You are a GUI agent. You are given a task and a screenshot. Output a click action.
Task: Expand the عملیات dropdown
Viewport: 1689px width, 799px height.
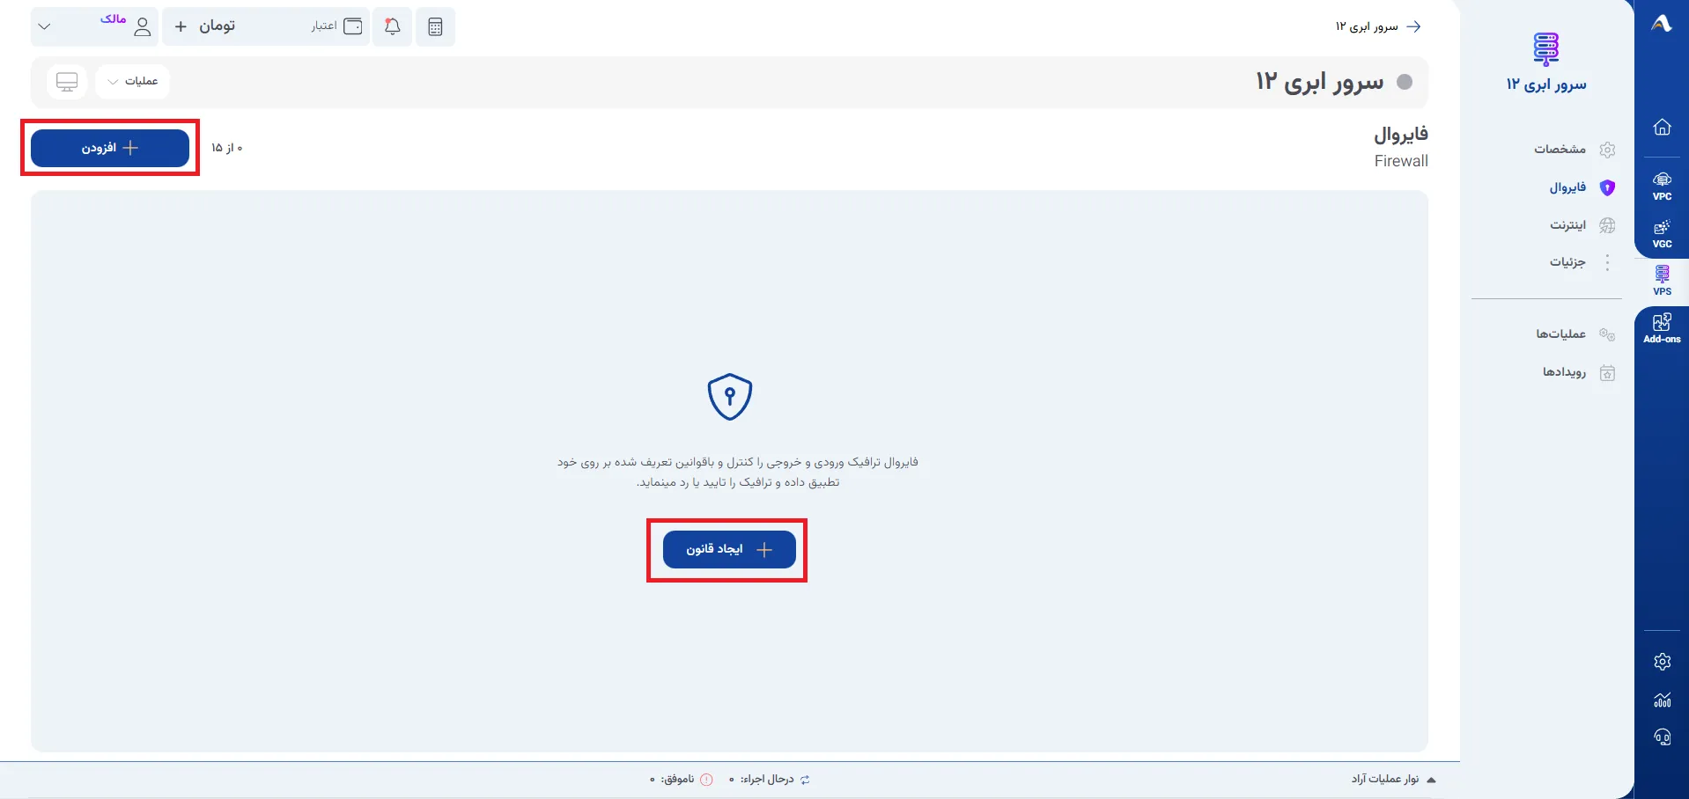click(132, 82)
